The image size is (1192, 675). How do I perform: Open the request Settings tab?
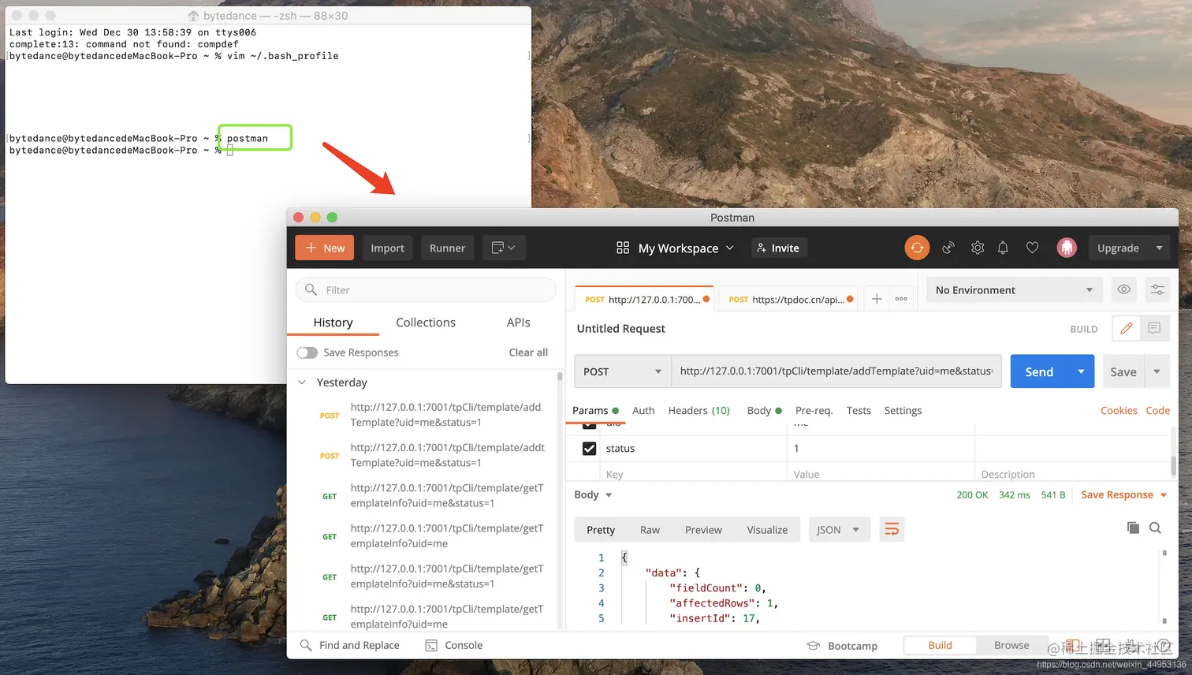(x=903, y=410)
